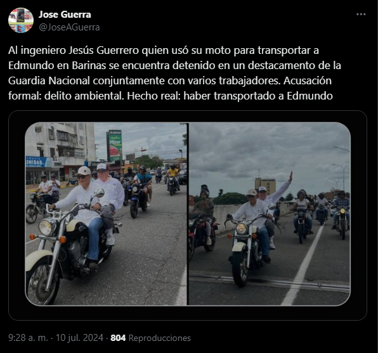Select the white road lane stripe in right photo
The width and height of the screenshot is (378, 353).
pos(303,265)
